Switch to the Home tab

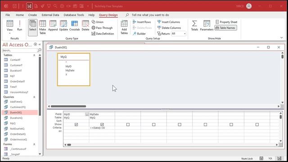tap(20, 15)
